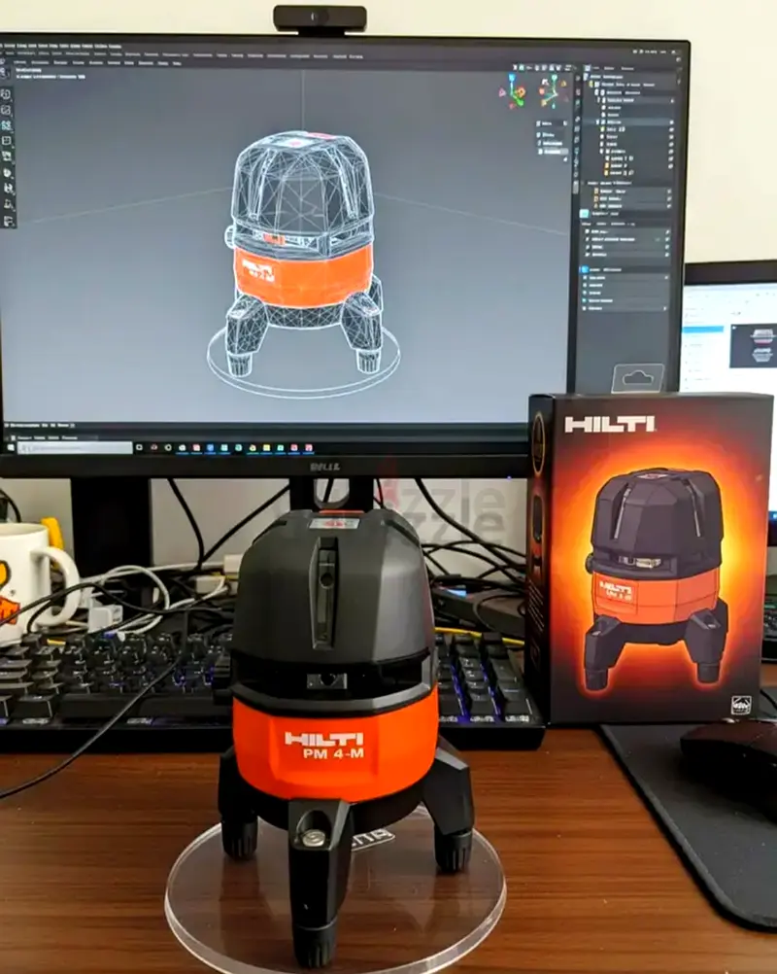The image size is (777, 974).
Task: Choose the fifth tool icon in Blender's left toolbar
Action: 6,157
